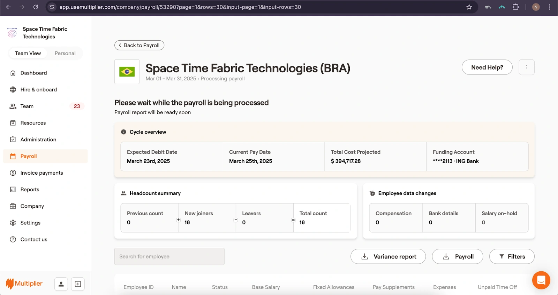Open Reports in the sidebar
Image resolution: width=558 pixels, height=295 pixels.
pyautogui.click(x=45, y=190)
